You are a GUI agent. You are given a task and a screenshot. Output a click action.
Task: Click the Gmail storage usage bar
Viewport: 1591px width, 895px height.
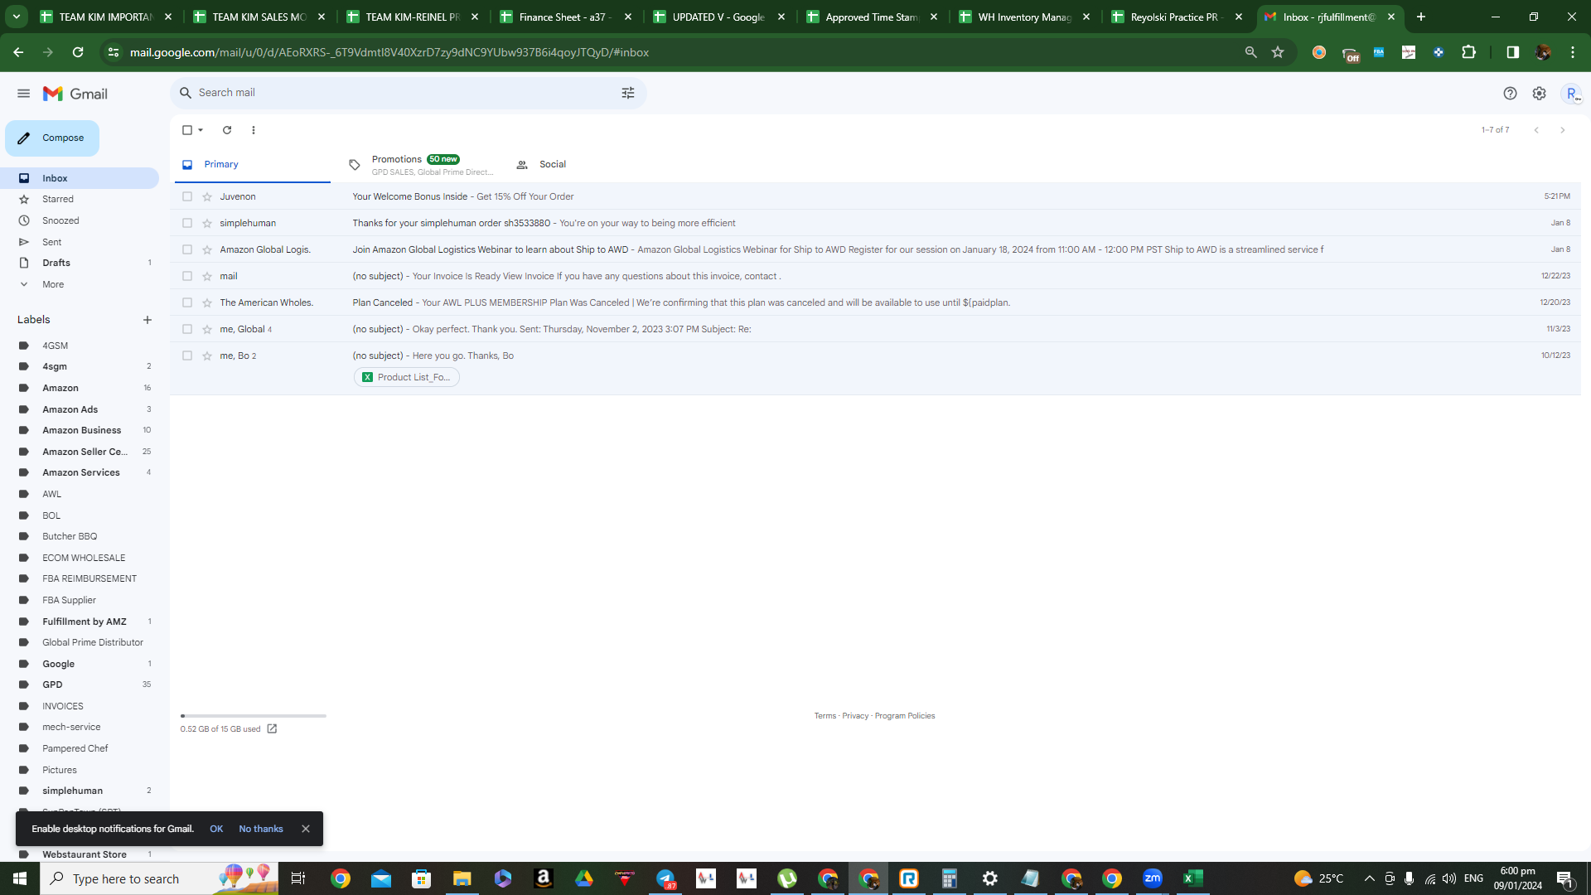[254, 716]
